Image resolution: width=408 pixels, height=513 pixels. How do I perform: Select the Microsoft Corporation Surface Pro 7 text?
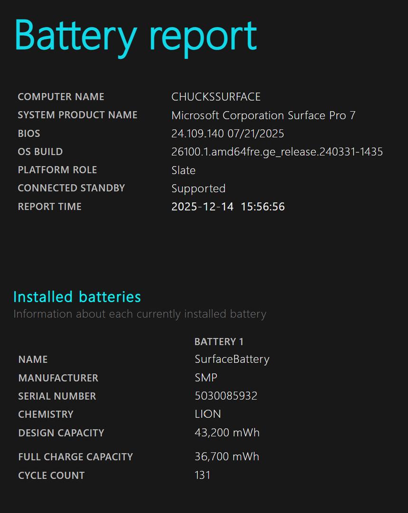click(x=263, y=115)
